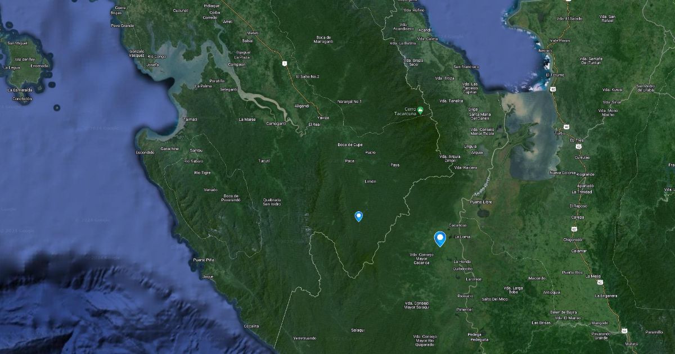
Task: Select the Puerto Piña label
Action: pos(204,260)
